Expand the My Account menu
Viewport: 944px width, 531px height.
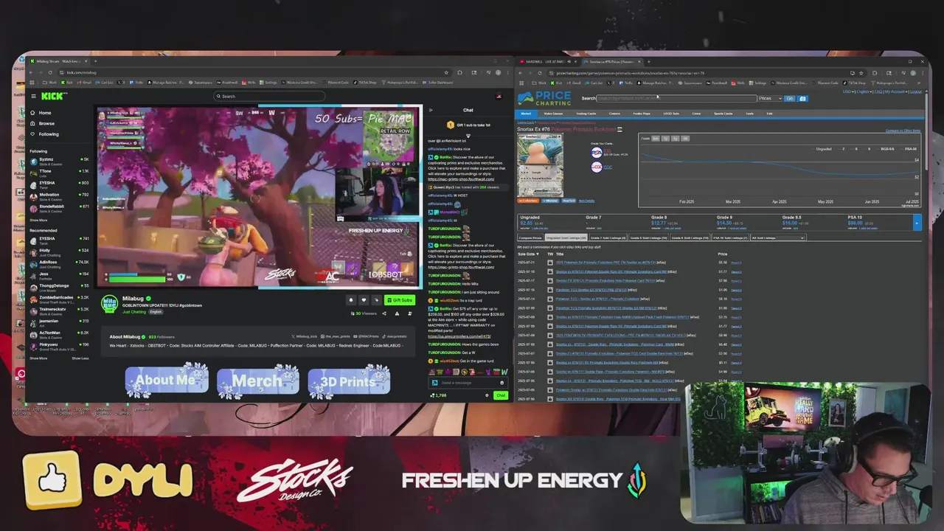897,91
